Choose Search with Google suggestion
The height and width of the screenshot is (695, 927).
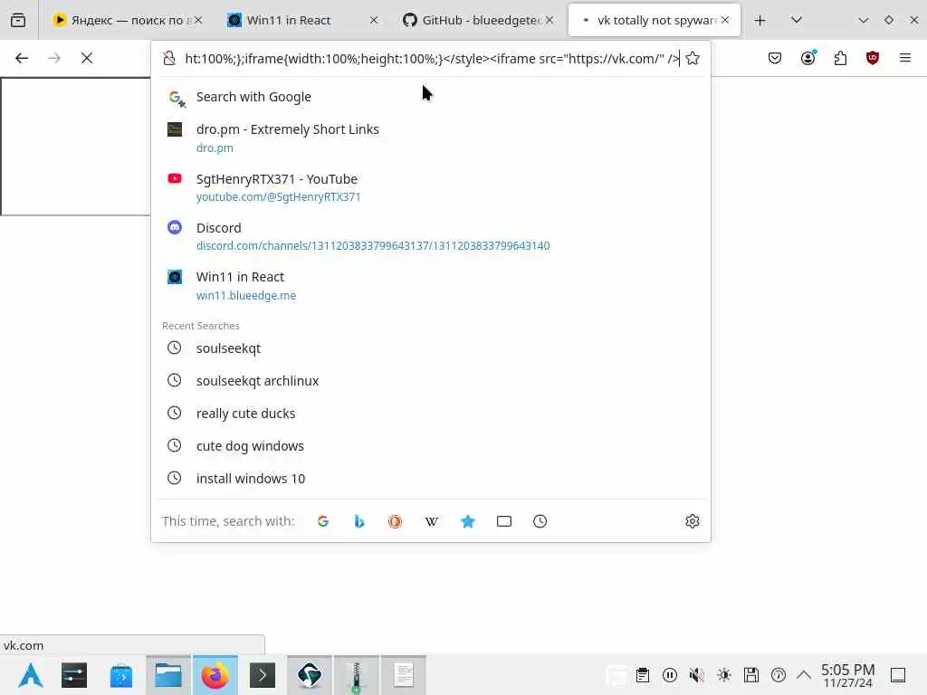click(430, 97)
